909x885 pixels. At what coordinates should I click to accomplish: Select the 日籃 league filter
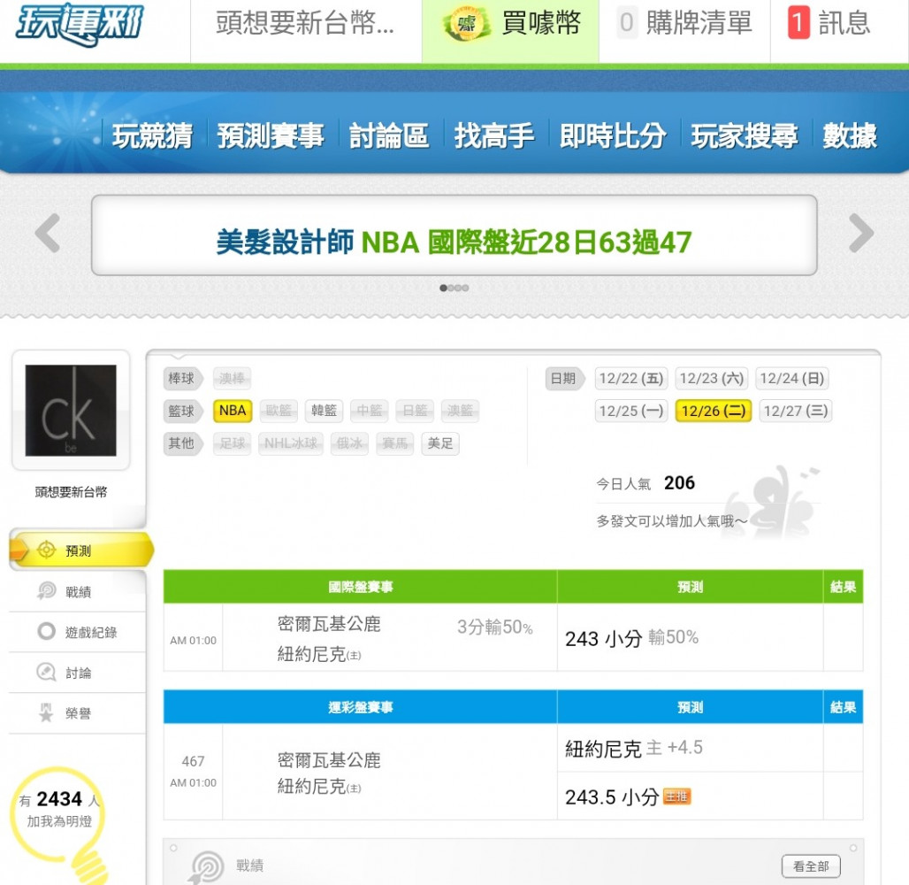[x=415, y=411]
